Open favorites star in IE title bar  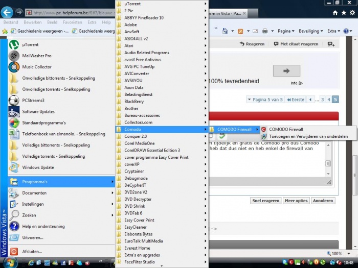(x=344, y=13)
